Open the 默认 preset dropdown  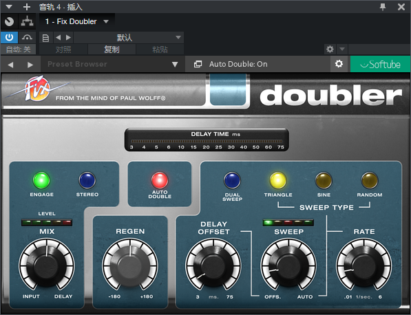(129, 38)
